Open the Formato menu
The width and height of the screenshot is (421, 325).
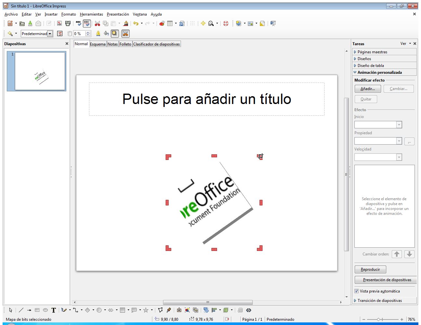pyautogui.click(x=69, y=14)
